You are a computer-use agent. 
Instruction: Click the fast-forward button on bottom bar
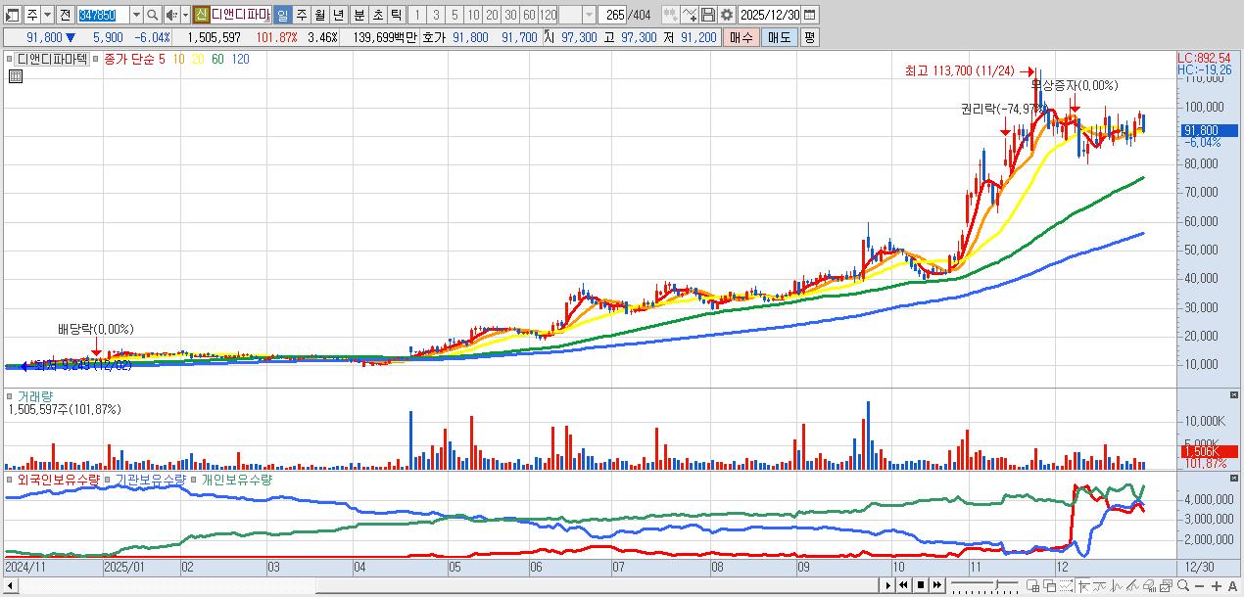937,585
